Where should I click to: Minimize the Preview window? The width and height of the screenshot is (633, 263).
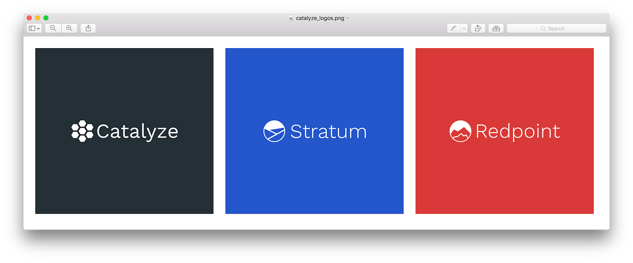click(x=38, y=18)
